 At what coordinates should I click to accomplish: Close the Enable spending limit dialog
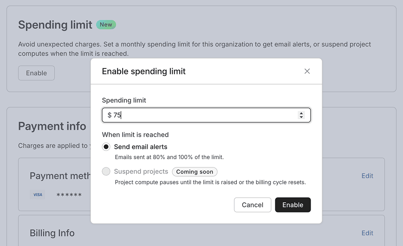(307, 71)
